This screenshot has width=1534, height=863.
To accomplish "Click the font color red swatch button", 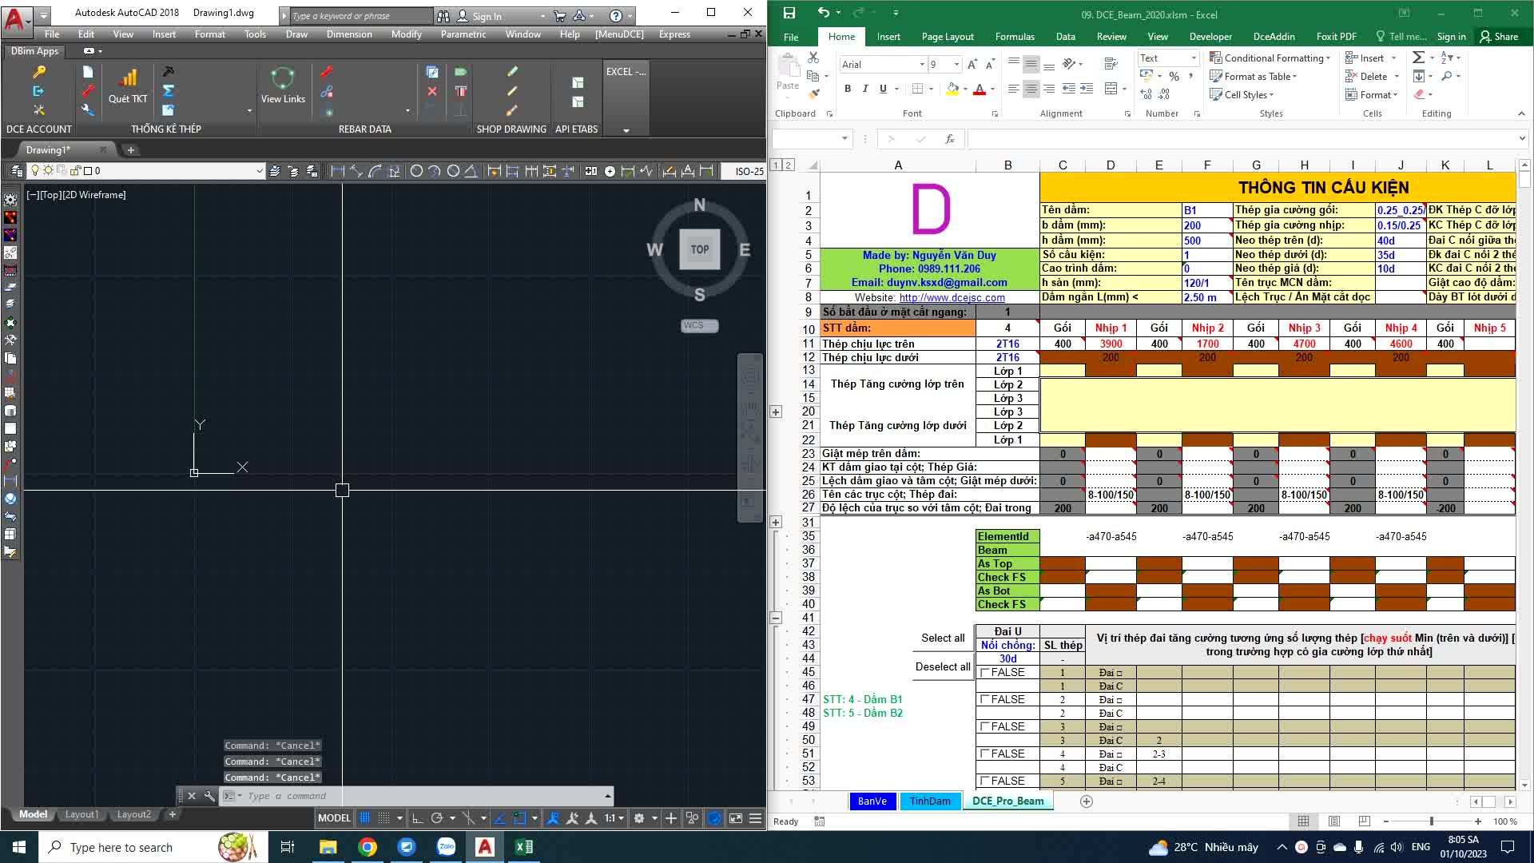I will pyautogui.click(x=980, y=89).
